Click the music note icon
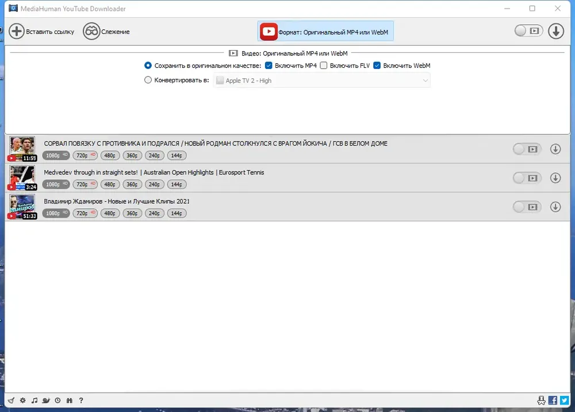 coord(34,400)
